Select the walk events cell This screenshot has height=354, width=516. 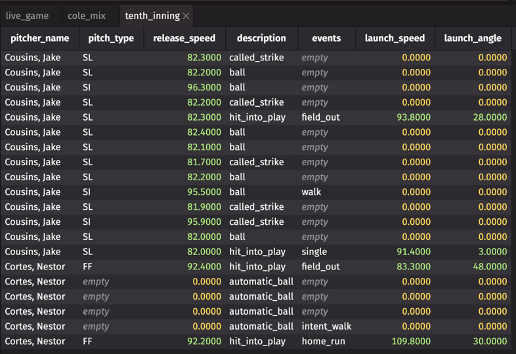312,192
